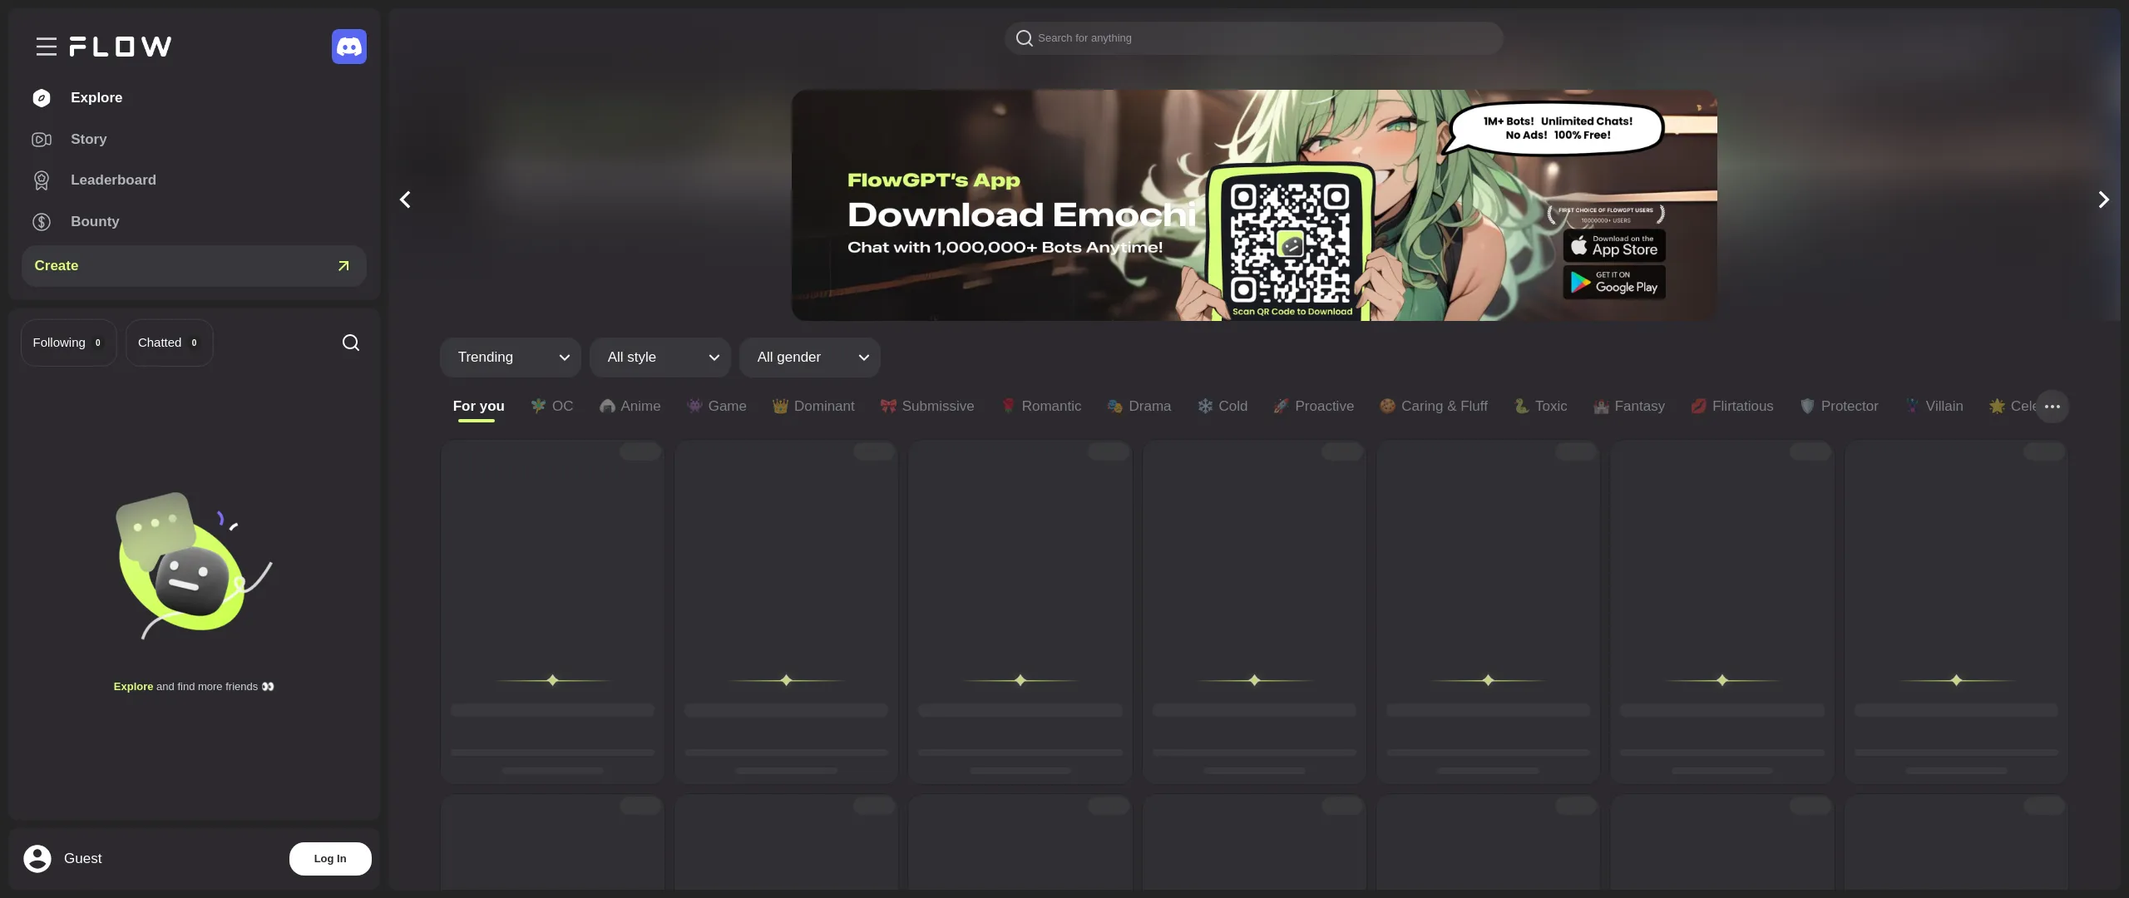Click the FLOW logo
This screenshot has height=898, width=2129.
click(x=121, y=47)
